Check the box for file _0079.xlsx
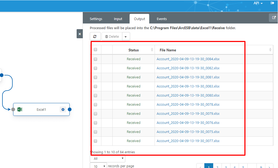278x168 pixels. point(95,114)
